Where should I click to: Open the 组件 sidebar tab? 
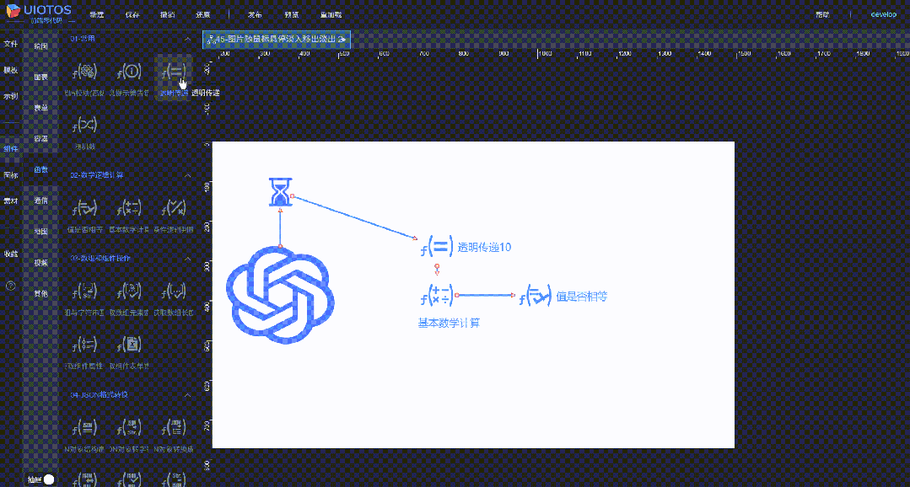[11, 149]
